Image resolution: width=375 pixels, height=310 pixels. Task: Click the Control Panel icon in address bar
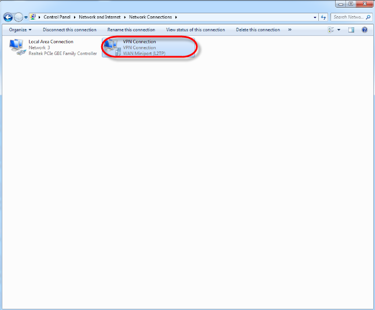point(33,17)
